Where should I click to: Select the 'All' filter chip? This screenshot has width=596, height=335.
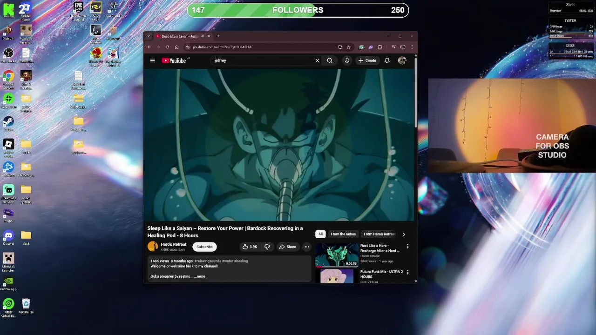pos(320,234)
